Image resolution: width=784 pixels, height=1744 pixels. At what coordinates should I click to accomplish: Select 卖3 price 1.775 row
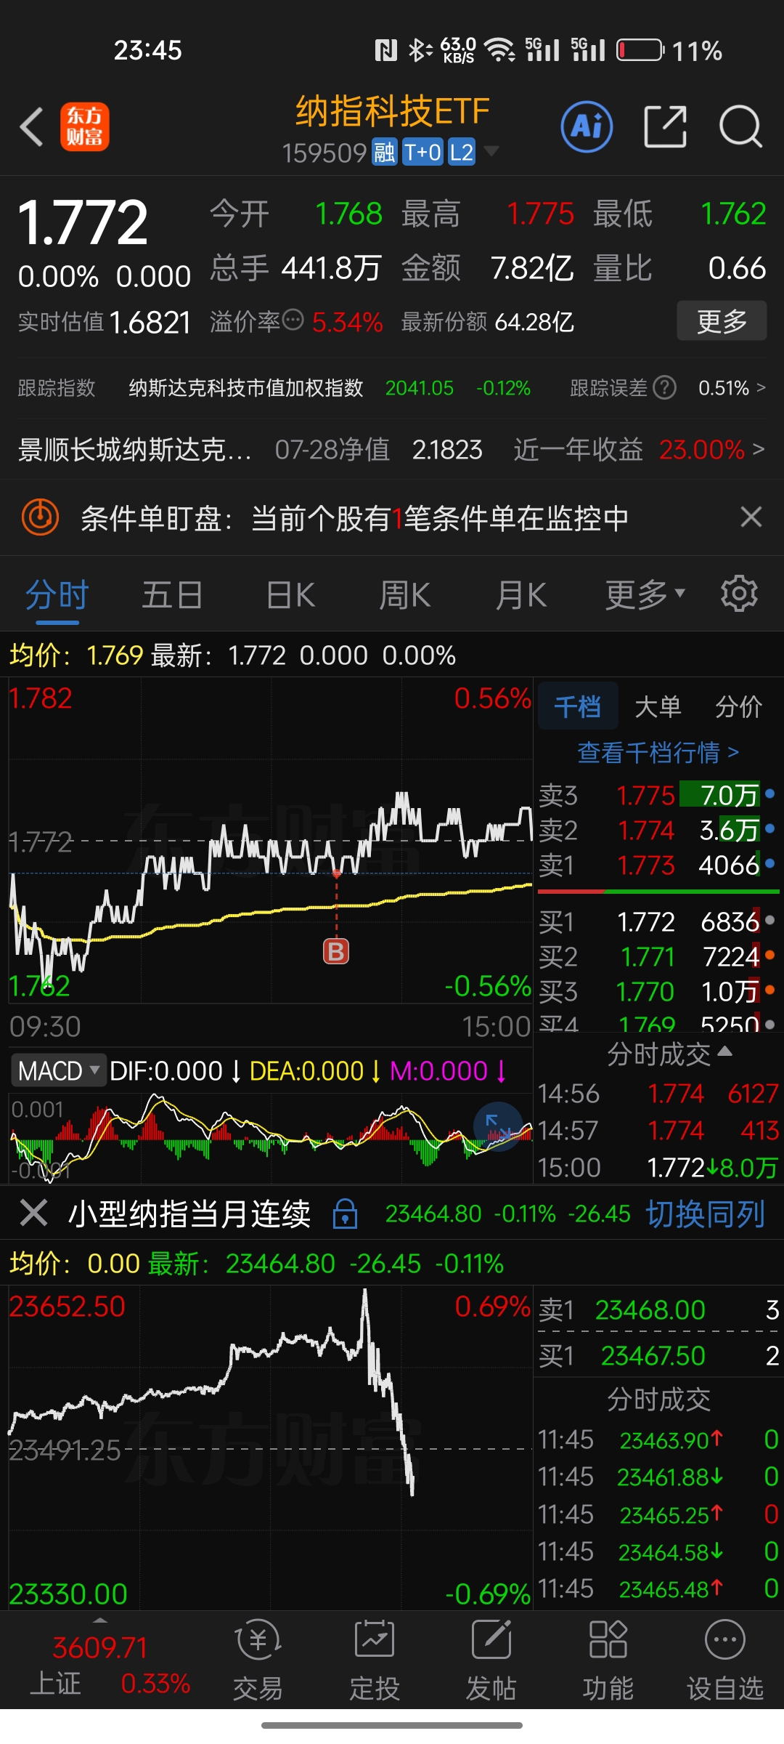point(658,795)
